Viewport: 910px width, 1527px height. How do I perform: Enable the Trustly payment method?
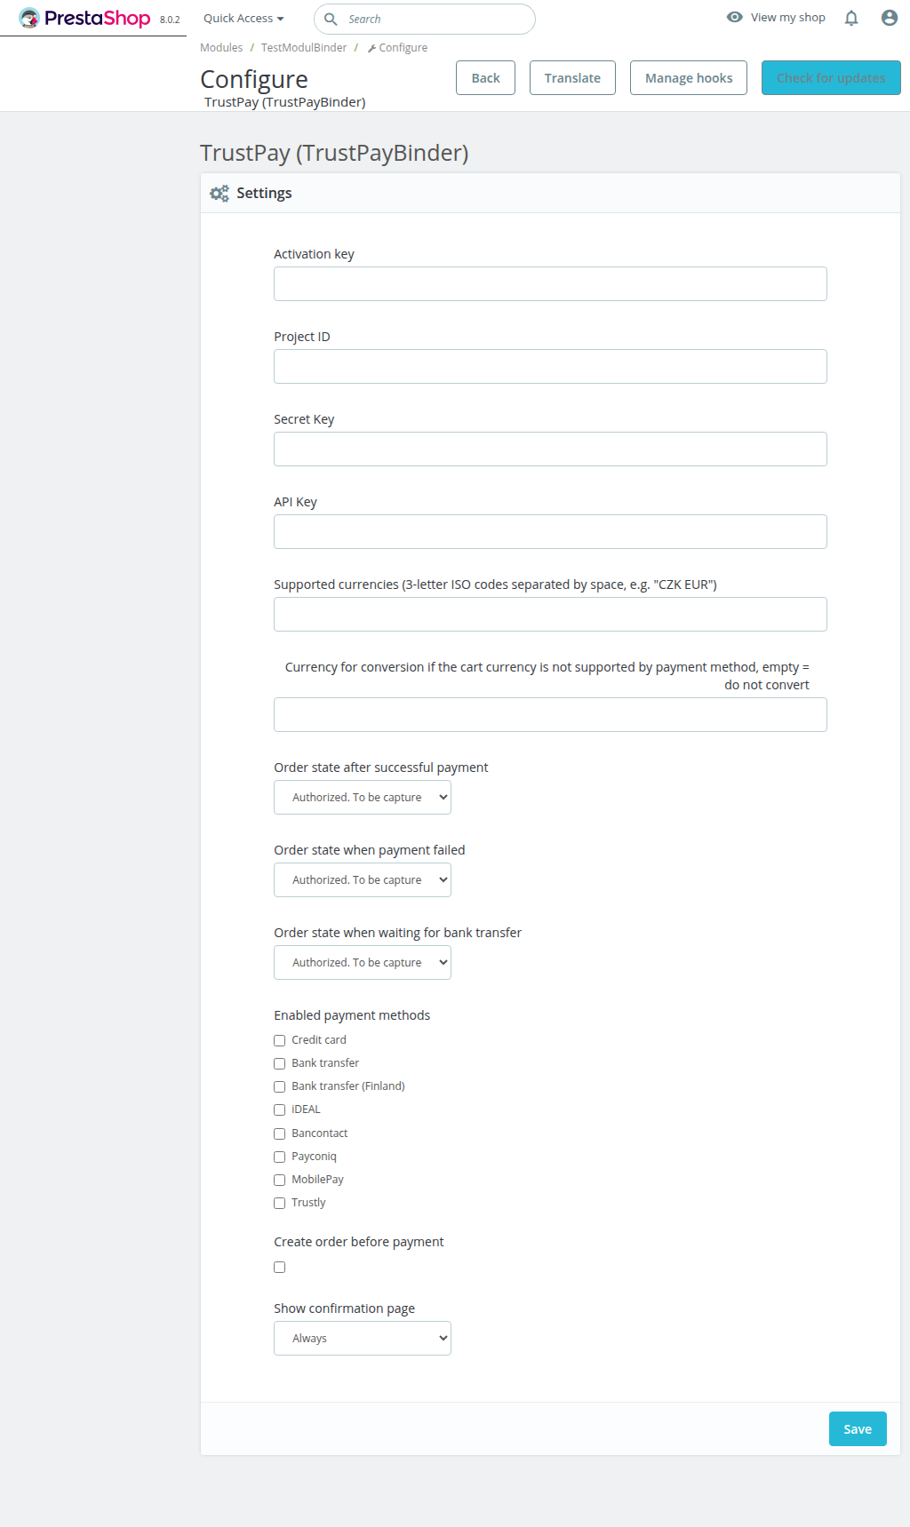(x=279, y=1203)
